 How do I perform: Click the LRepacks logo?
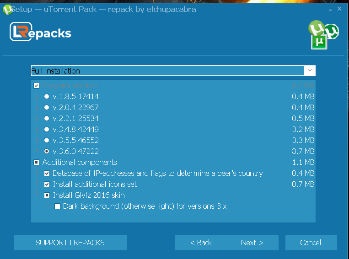(40, 32)
